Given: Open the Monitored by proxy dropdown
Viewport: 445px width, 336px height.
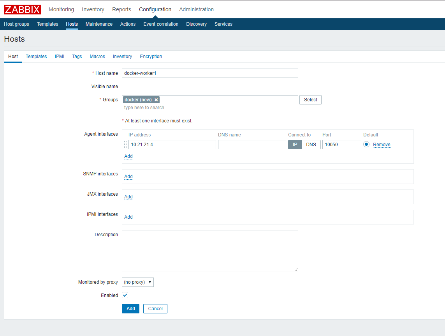Looking at the screenshot, I should coord(137,282).
